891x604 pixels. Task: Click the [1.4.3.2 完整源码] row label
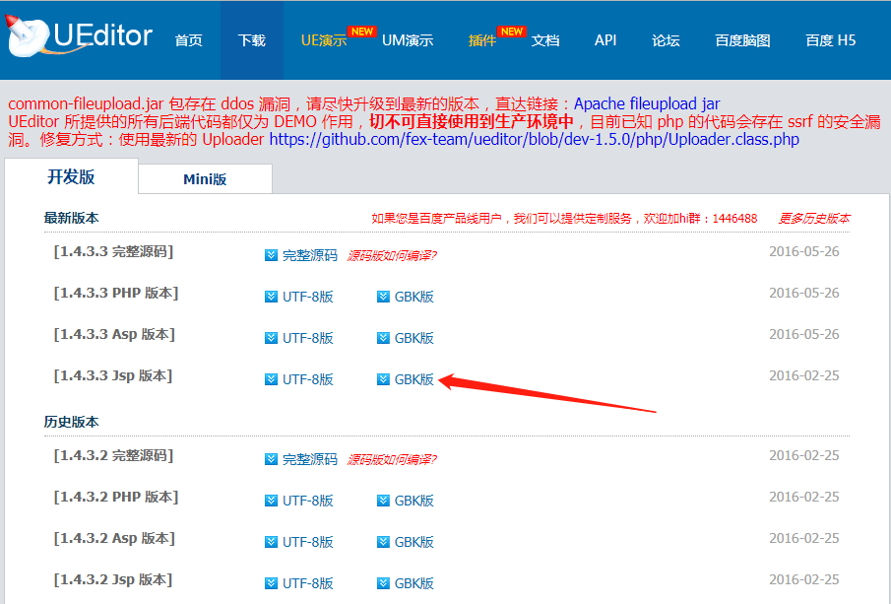(x=113, y=455)
